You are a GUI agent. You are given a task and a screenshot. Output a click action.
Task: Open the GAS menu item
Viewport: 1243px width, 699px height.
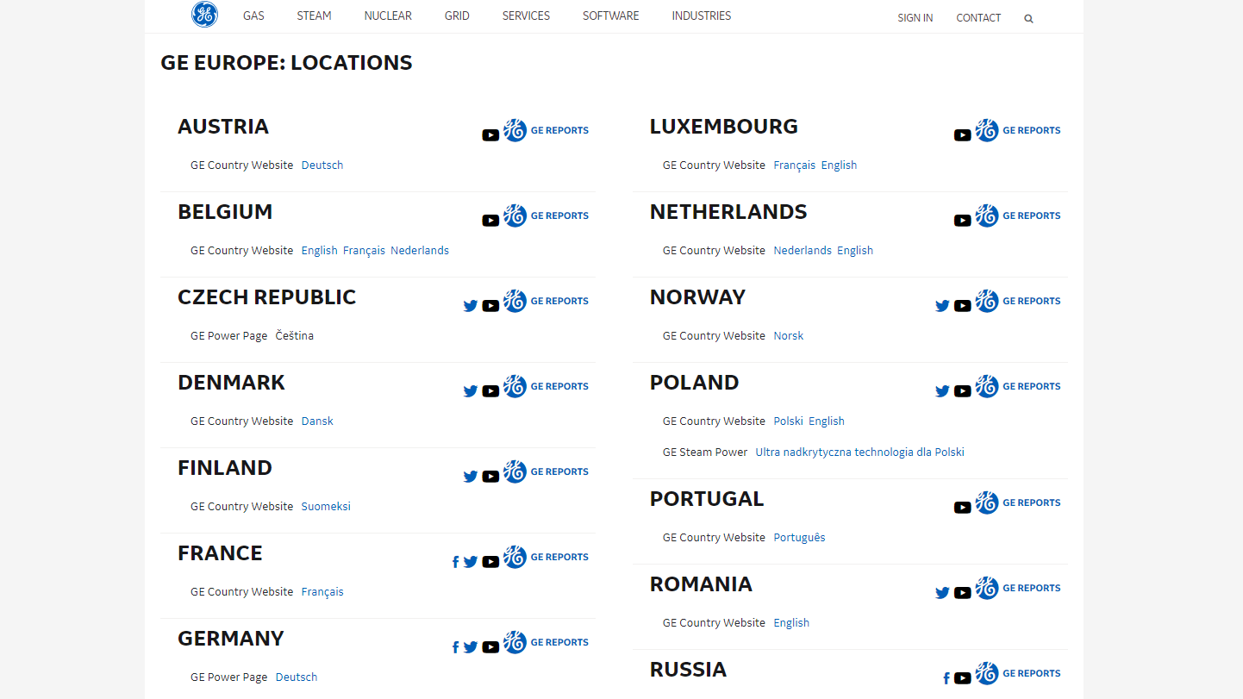click(x=253, y=16)
